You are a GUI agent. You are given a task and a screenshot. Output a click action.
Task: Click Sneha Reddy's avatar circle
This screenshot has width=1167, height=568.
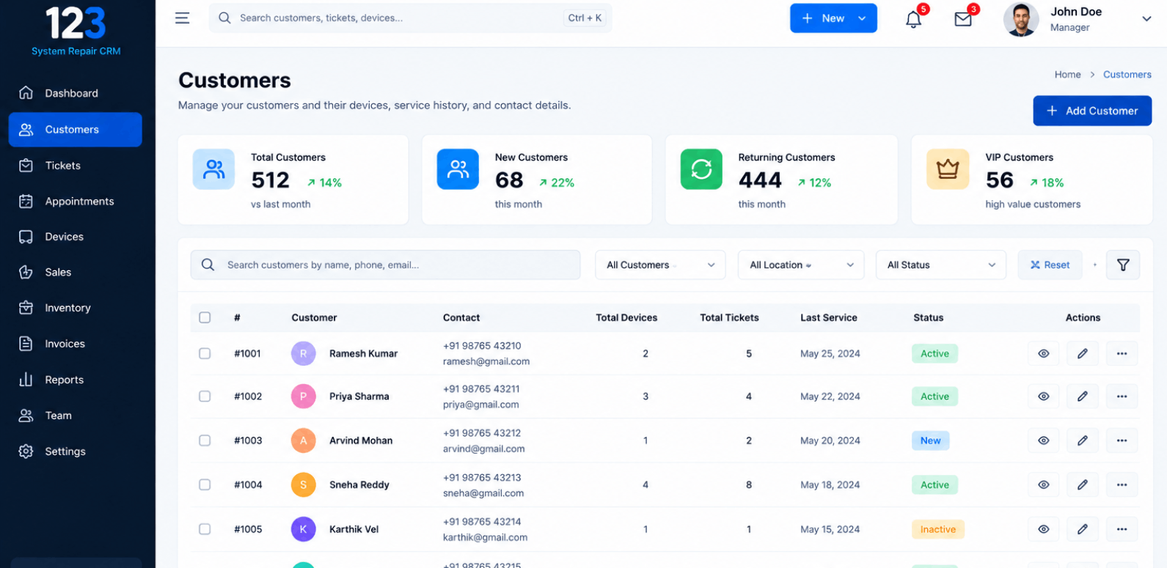coord(304,484)
